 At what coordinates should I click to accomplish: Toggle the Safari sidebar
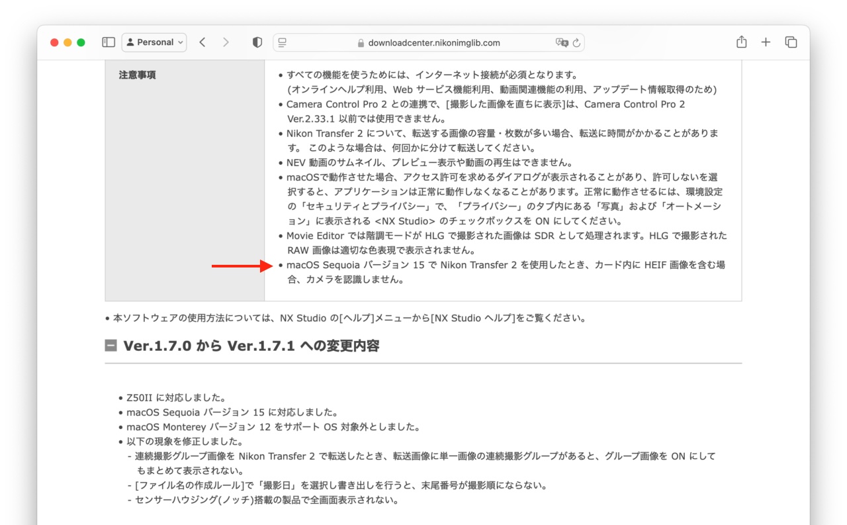tap(109, 42)
